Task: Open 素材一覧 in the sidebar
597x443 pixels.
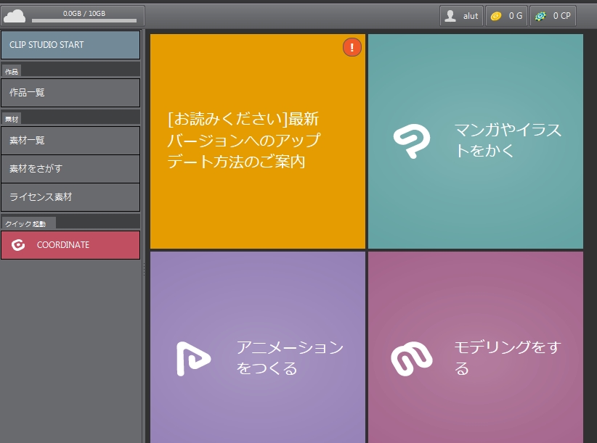Action: point(70,140)
